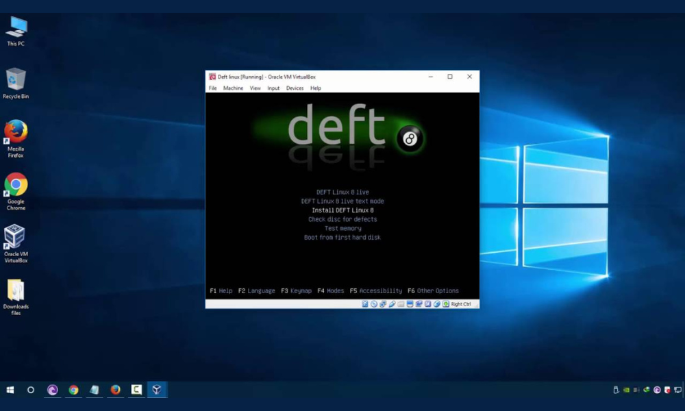Open the Help menu in VirtualBox
The width and height of the screenshot is (685, 411).
[x=315, y=88]
